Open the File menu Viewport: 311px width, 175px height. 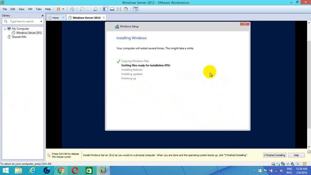tap(5, 9)
